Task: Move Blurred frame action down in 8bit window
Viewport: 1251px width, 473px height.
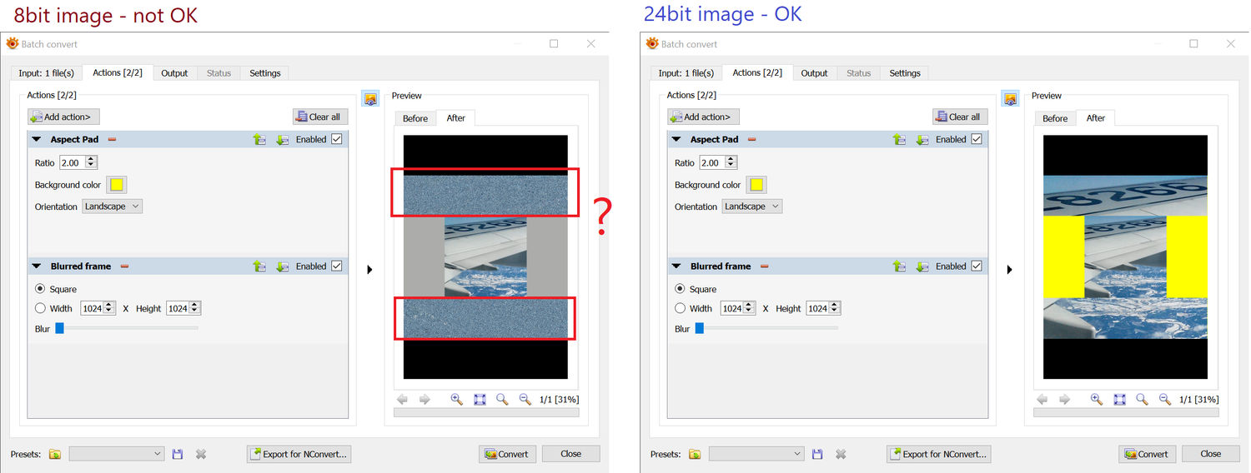Action: pos(283,266)
